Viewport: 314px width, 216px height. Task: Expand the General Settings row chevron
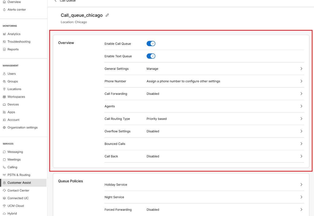(301, 68)
